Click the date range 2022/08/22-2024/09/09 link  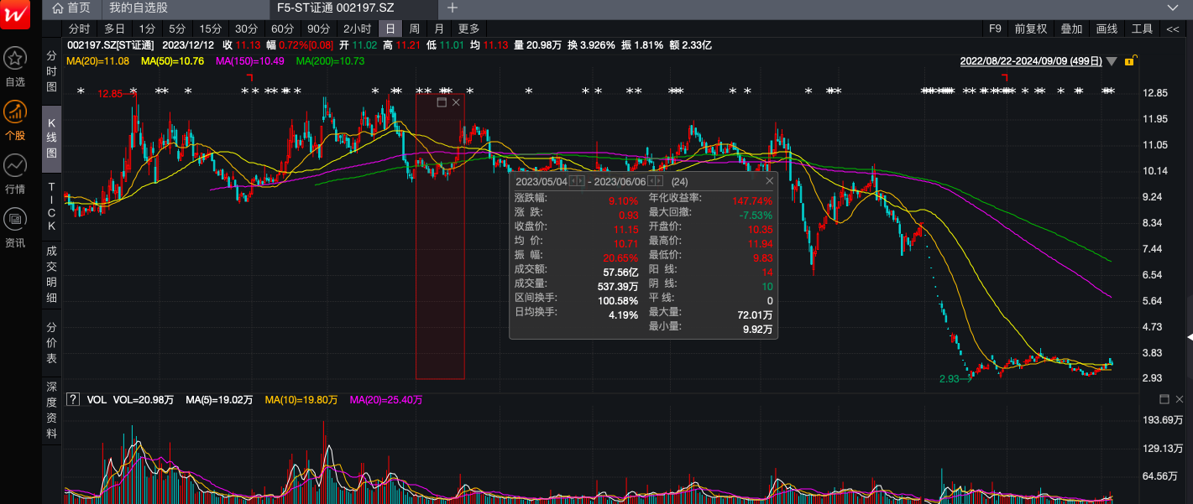coord(1031,61)
